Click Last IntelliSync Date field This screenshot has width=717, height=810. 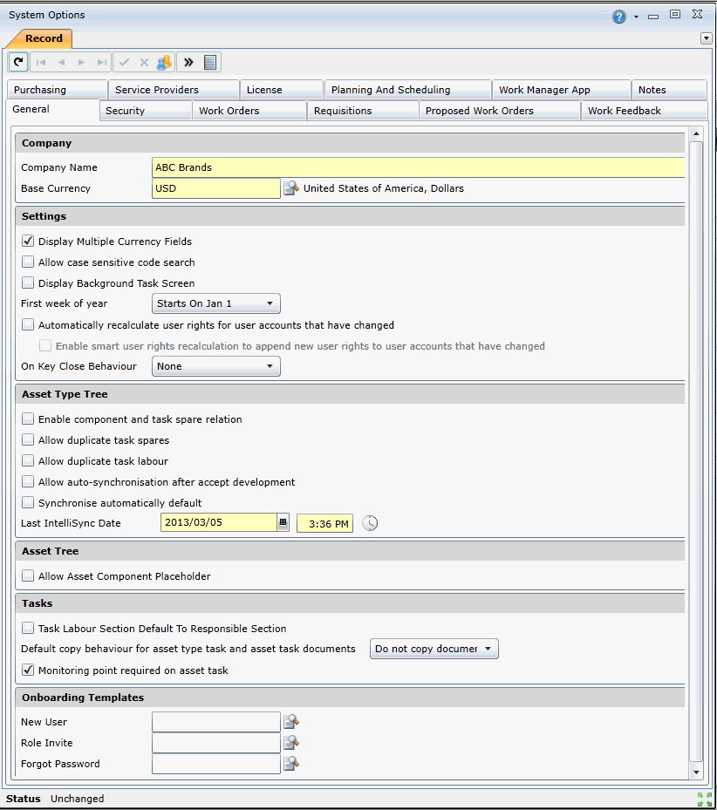[219, 522]
